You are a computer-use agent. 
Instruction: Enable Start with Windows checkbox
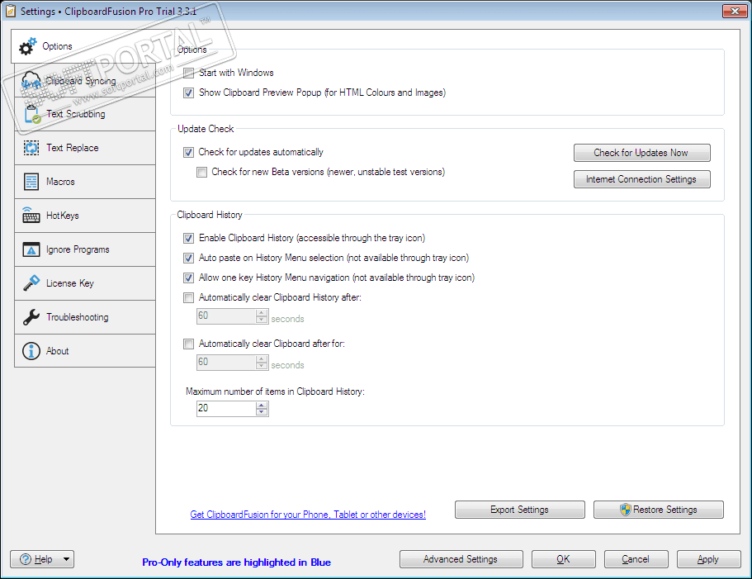click(189, 73)
